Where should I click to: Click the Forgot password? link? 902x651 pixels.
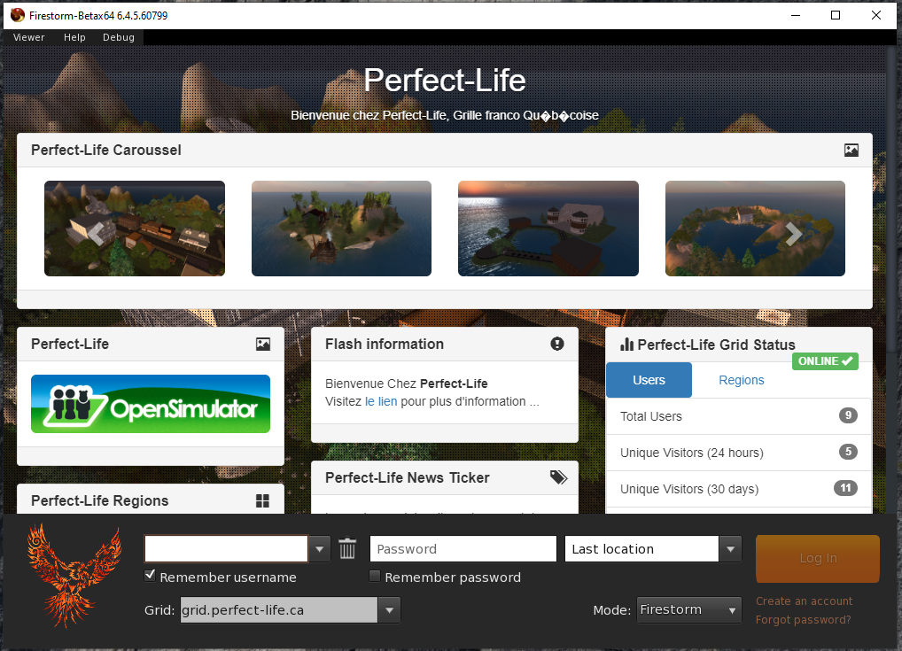pyautogui.click(x=803, y=619)
